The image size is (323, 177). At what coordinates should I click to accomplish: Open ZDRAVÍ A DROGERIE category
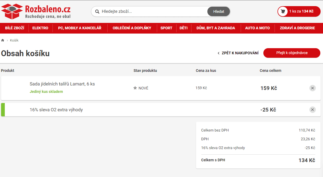[x=297, y=28]
